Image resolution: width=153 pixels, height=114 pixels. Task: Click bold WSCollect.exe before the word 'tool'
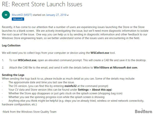[x=100, y=53]
